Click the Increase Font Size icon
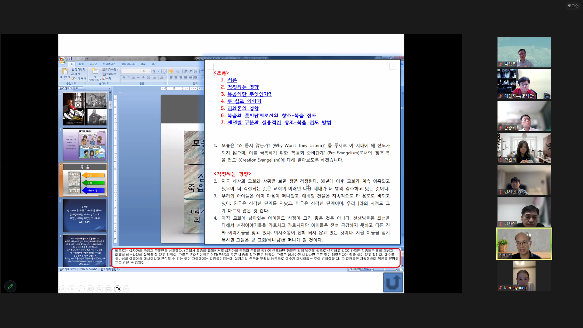The width and height of the screenshot is (583, 328). click(x=154, y=71)
